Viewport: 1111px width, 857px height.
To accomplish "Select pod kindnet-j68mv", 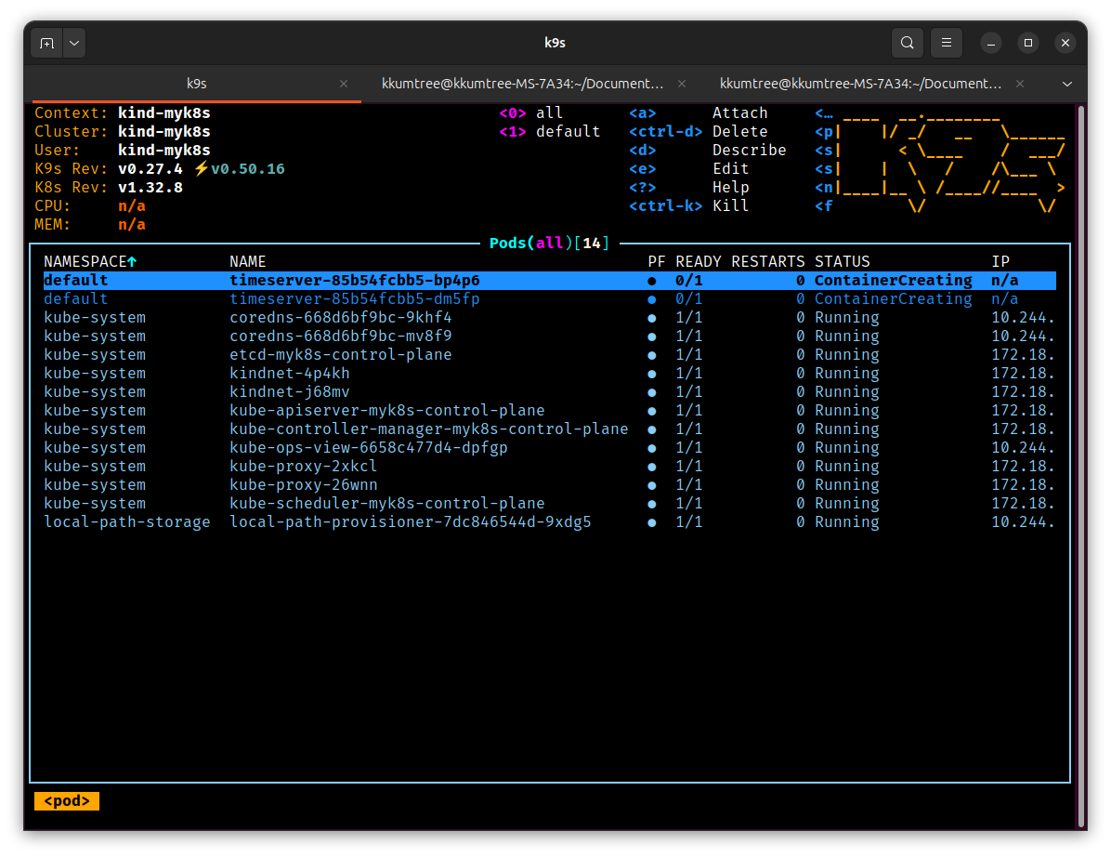I will pos(549,392).
